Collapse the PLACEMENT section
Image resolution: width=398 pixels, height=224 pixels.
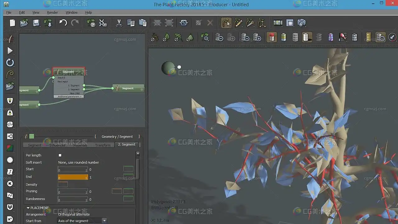coord(28,208)
